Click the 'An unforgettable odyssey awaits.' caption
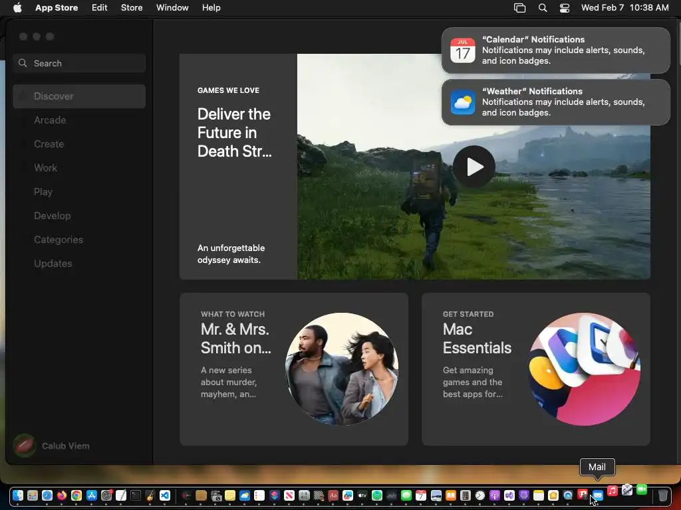Viewport: 681px width, 510px height. click(231, 254)
